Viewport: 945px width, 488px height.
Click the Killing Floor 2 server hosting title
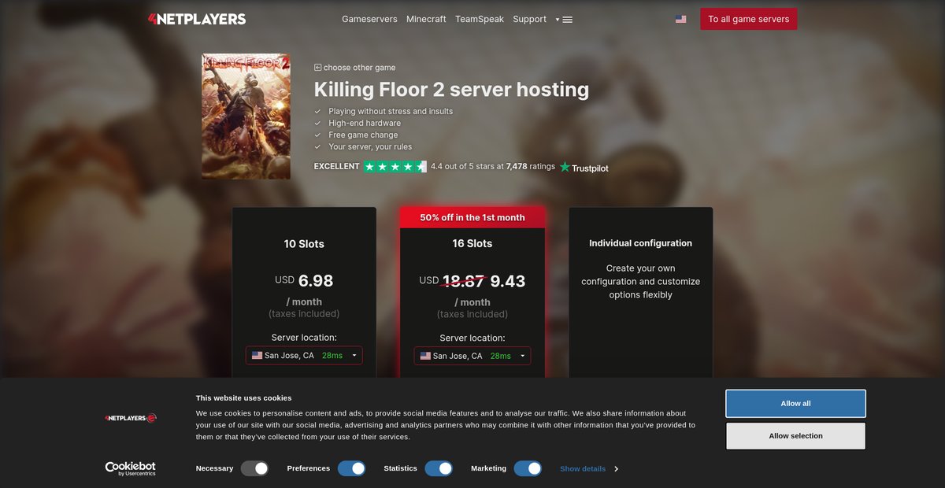(x=451, y=90)
